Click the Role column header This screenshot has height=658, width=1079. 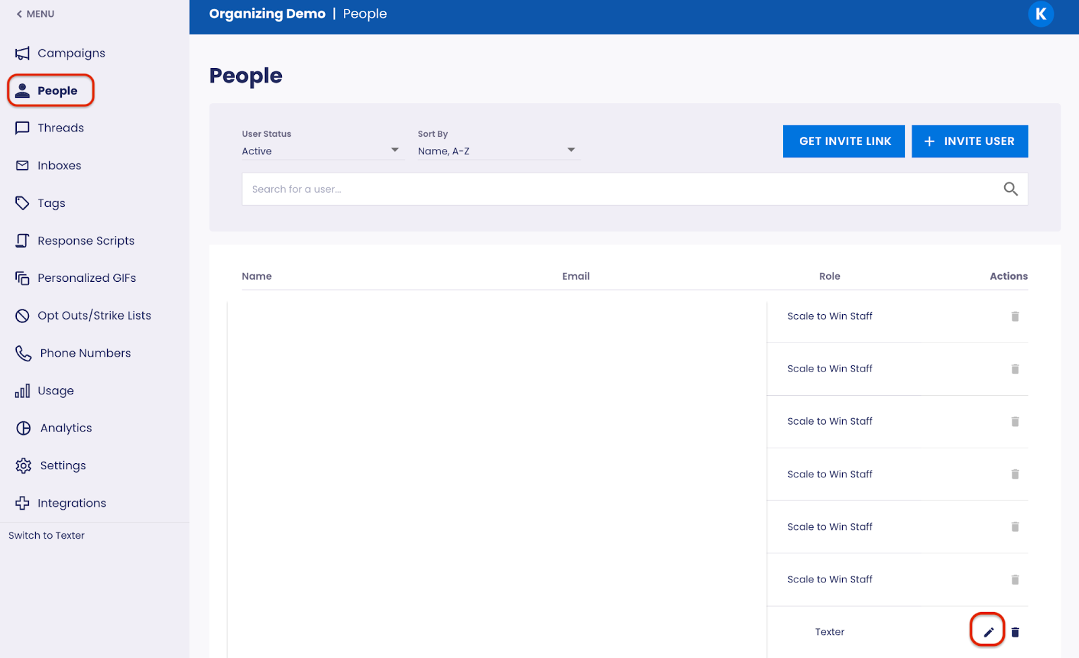829,276
